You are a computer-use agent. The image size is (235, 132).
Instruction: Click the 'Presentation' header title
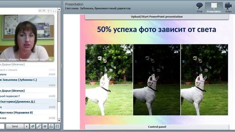[x=74, y=4]
